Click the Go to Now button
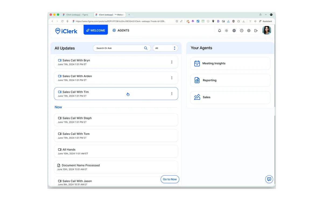The image size is (323, 201). (170, 179)
